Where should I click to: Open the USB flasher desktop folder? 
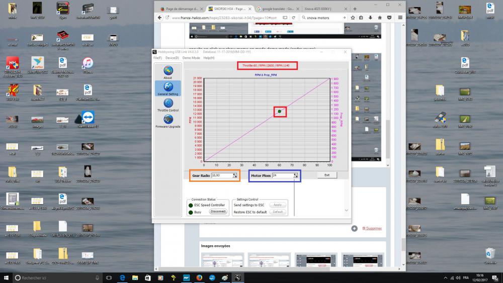pos(63,174)
